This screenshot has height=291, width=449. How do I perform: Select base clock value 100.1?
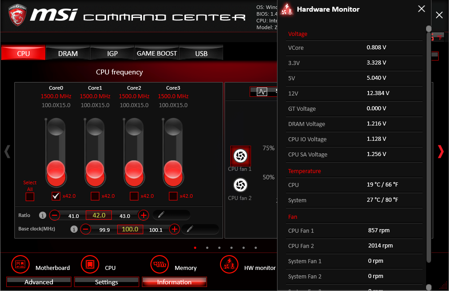[x=156, y=230]
